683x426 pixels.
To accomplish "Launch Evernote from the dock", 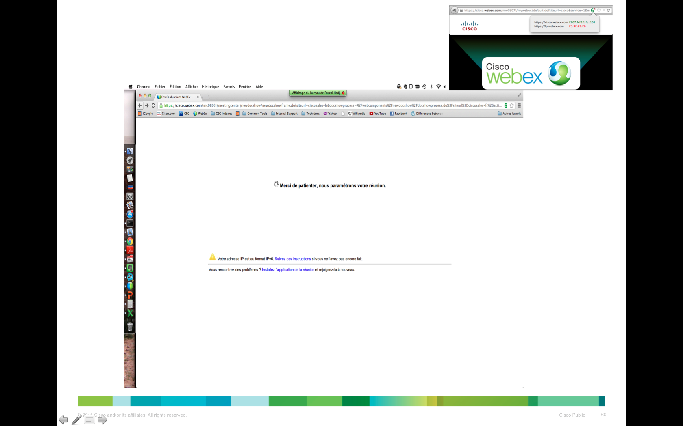I will coord(130,268).
